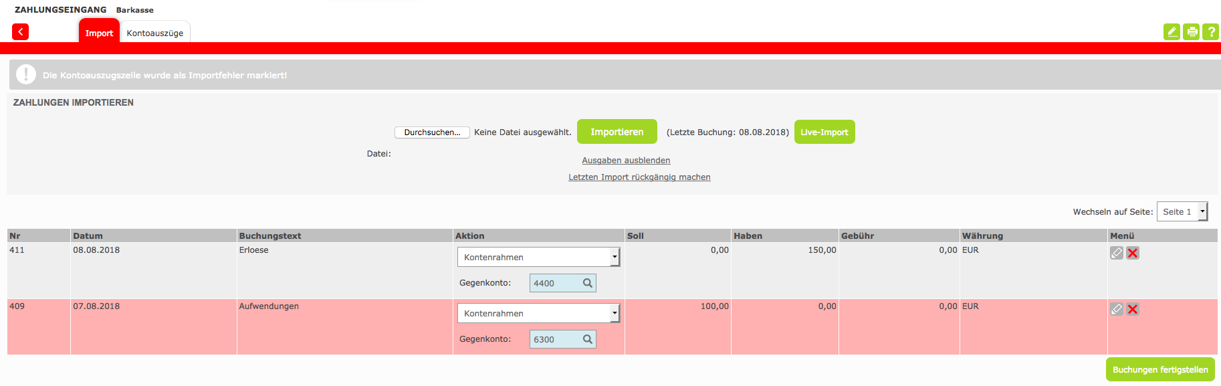Click red delete X for row 411
Screen dimensions: 1221x386
pos(1132,253)
